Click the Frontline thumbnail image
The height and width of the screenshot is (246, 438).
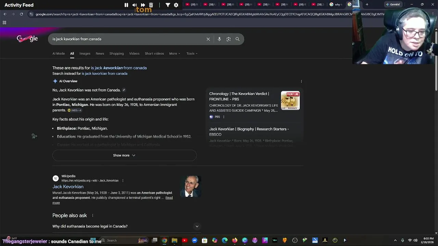click(290, 100)
